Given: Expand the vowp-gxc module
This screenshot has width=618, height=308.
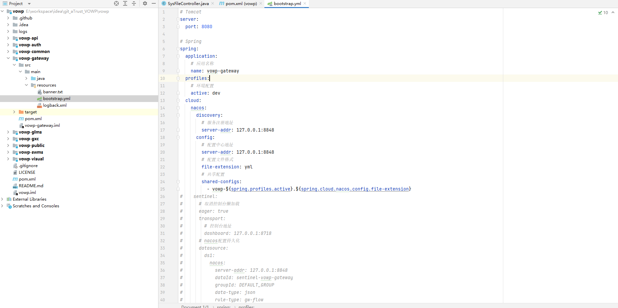Looking at the screenshot, I should click(8, 139).
